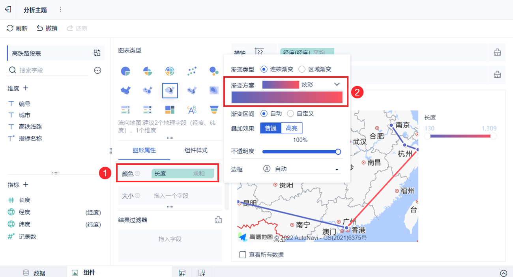Open the table switch icon beside 高铁路段表
This screenshot has height=277, width=513.
coord(97,53)
